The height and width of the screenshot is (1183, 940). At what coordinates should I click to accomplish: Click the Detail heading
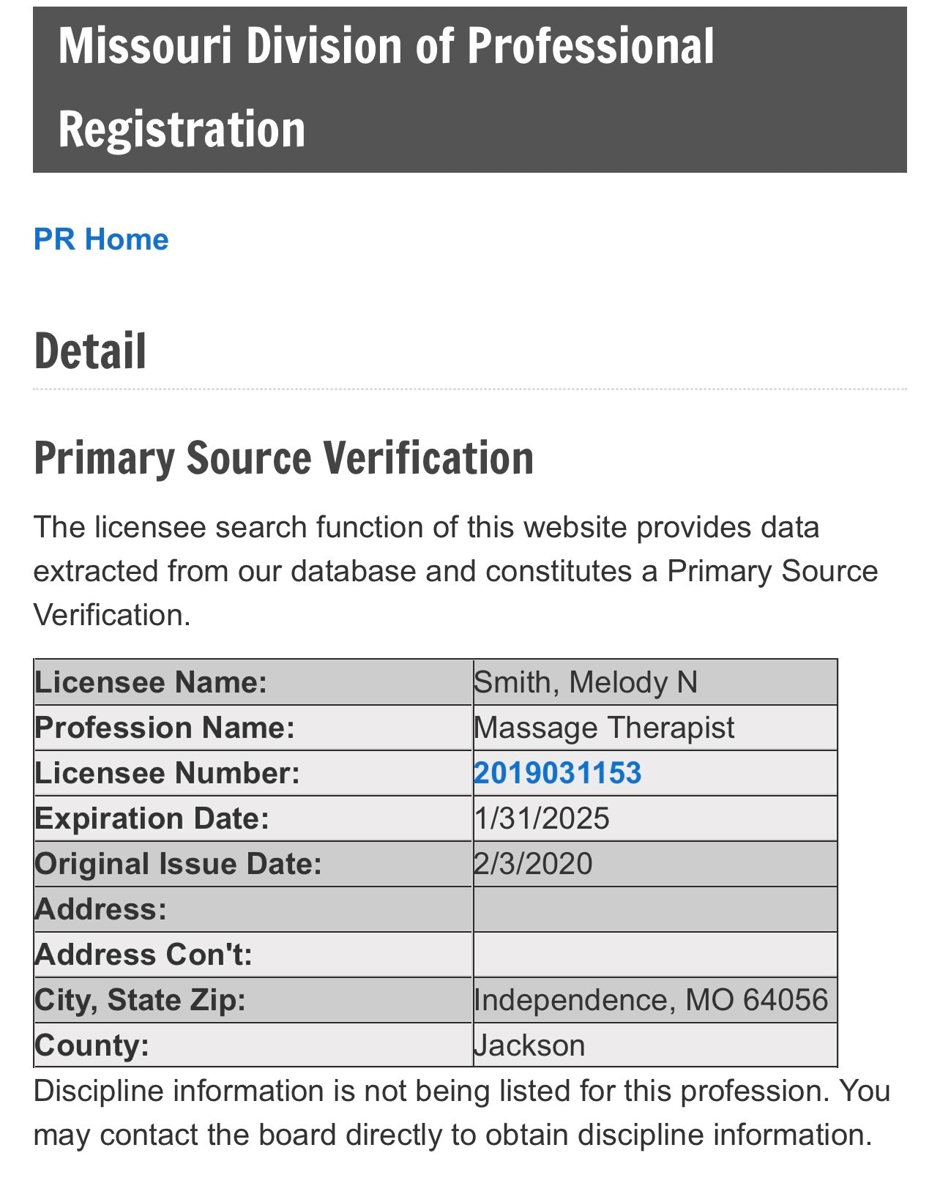coord(91,351)
